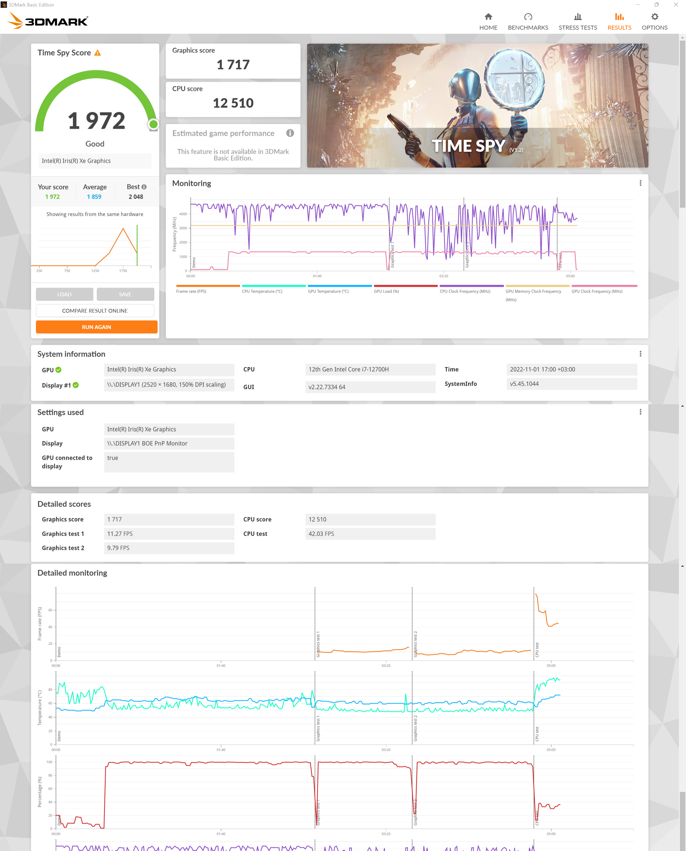Image resolution: width=686 pixels, height=851 pixels.
Task: Toggle the GPU Memory Clock Frequency legend entry
Action: [537, 293]
